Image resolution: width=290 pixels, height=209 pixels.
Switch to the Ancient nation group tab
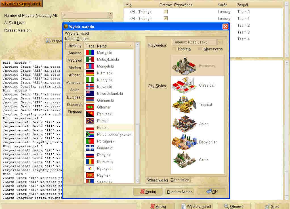(x=74, y=53)
